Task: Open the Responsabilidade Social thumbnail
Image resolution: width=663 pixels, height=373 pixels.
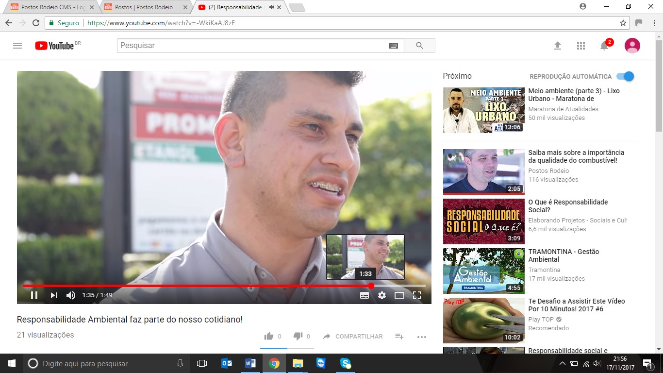Action: [484, 221]
